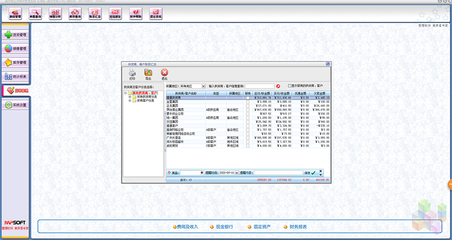Viewport: 452px width, 240px height.
Task: Switch to 进货管理 sidebar module
Action: pyautogui.click(x=16, y=35)
